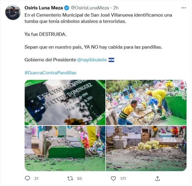Click the El Salvador flag emoji
This screenshot has height=186, width=192.
tap(111, 60)
